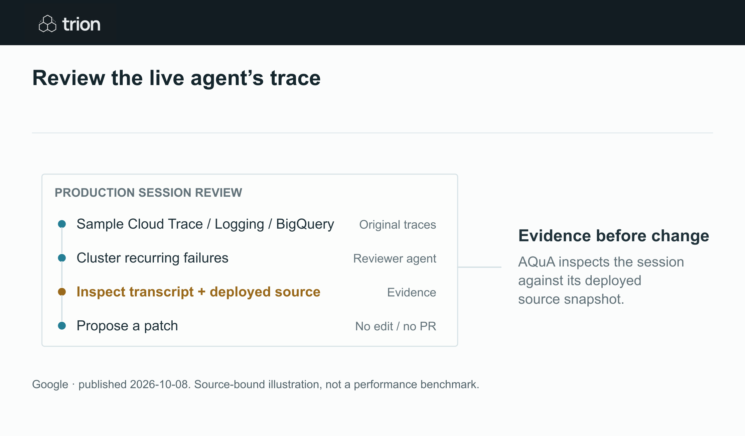Select "Sample Cloud Trace / Logging / BigQuery" step
745x436 pixels.
click(x=205, y=224)
